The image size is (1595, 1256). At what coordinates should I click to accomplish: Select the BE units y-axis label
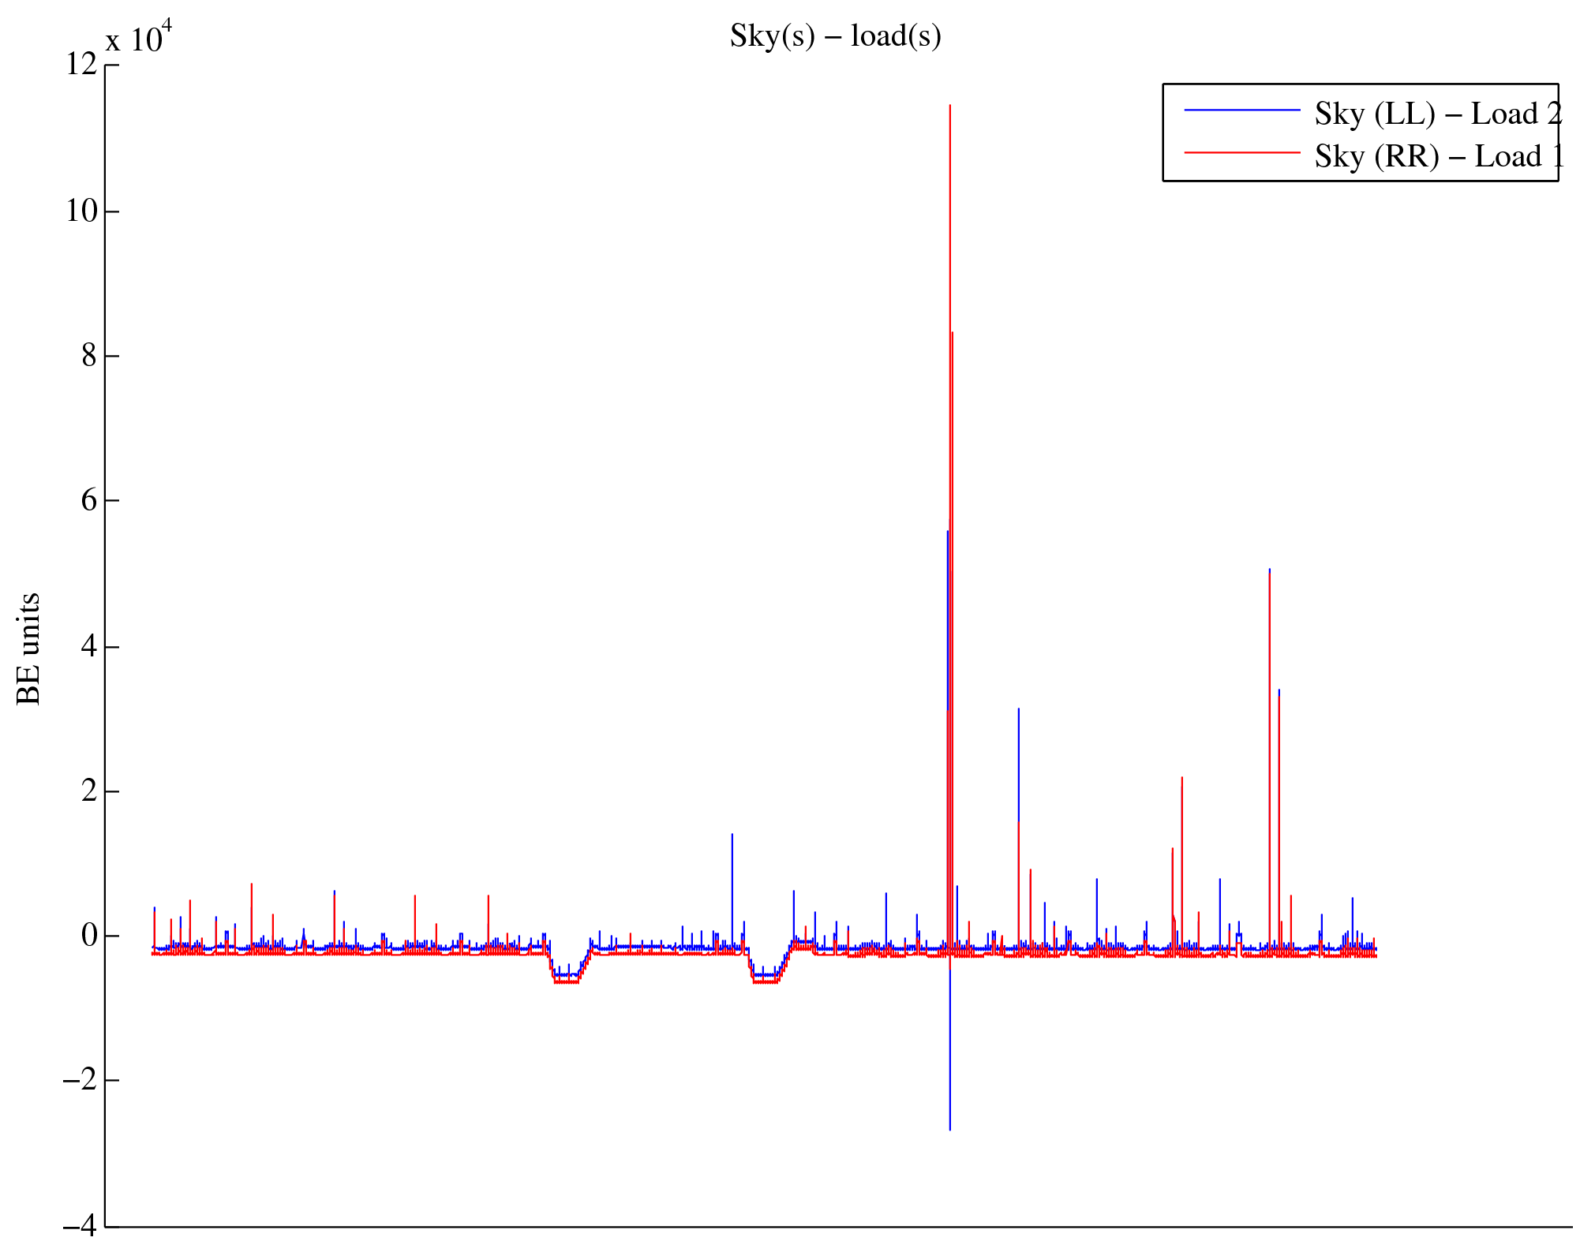pos(28,649)
